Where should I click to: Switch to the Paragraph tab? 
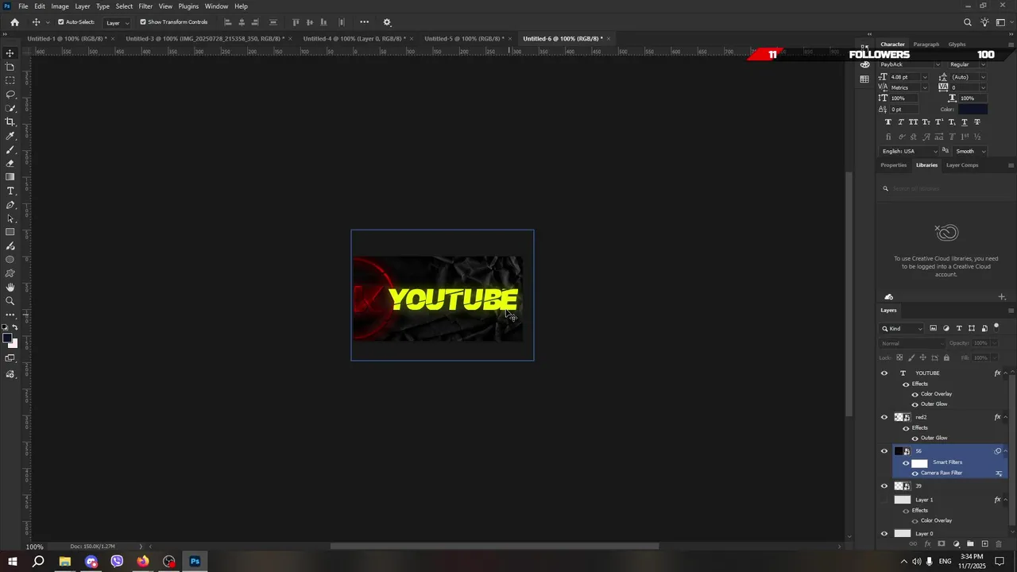926,44
